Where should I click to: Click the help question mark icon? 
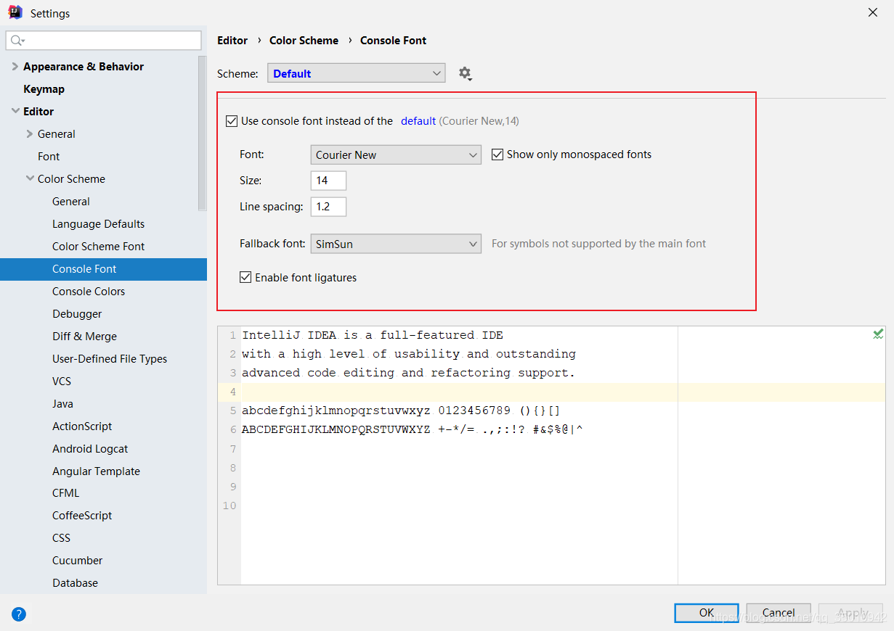(19, 614)
